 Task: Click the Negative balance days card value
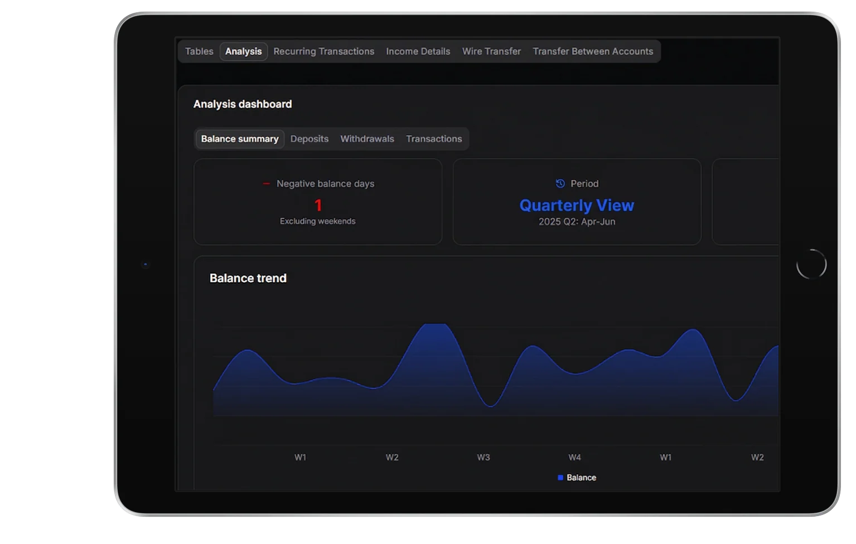coord(318,206)
